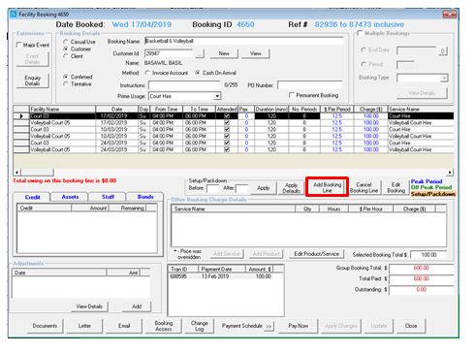
Task: Click Edit Product/Service button
Action: click(316, 254)
